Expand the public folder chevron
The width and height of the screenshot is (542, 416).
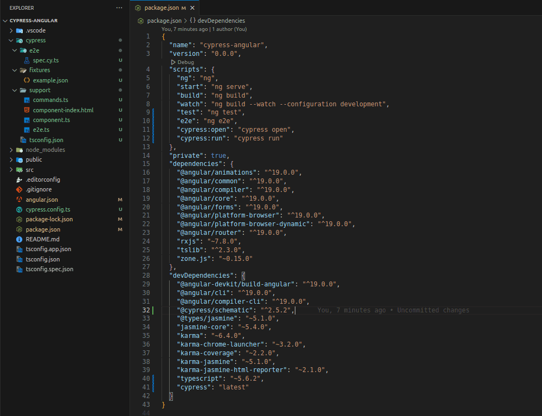click(x=11, y=160)
